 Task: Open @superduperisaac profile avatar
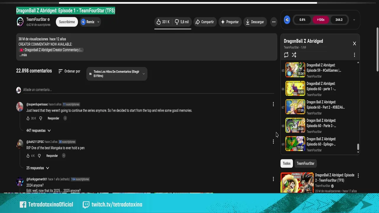tap(20, 106)
